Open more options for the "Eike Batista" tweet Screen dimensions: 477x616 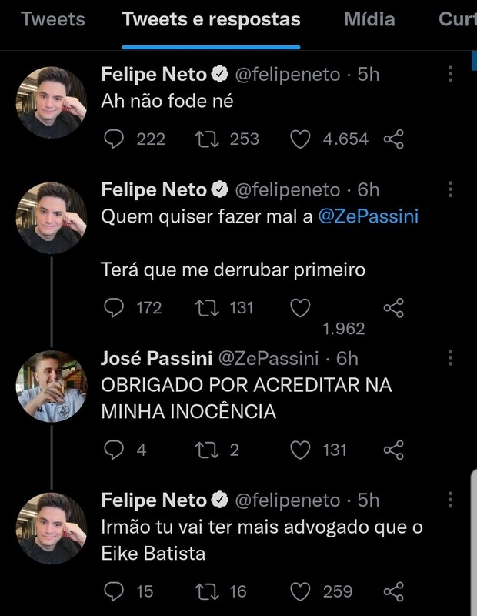coord(451,500)
